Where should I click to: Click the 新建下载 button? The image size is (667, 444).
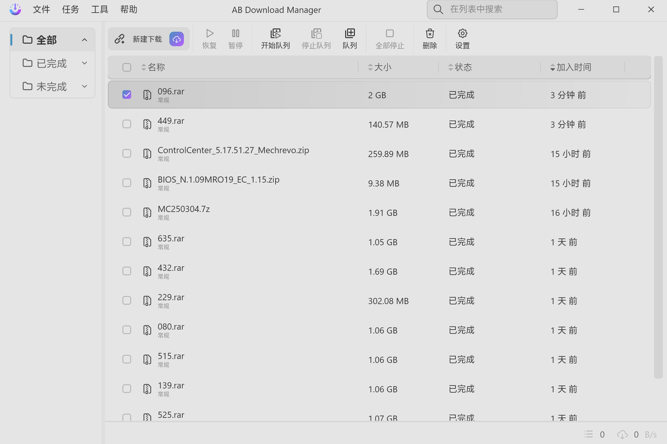149,39
